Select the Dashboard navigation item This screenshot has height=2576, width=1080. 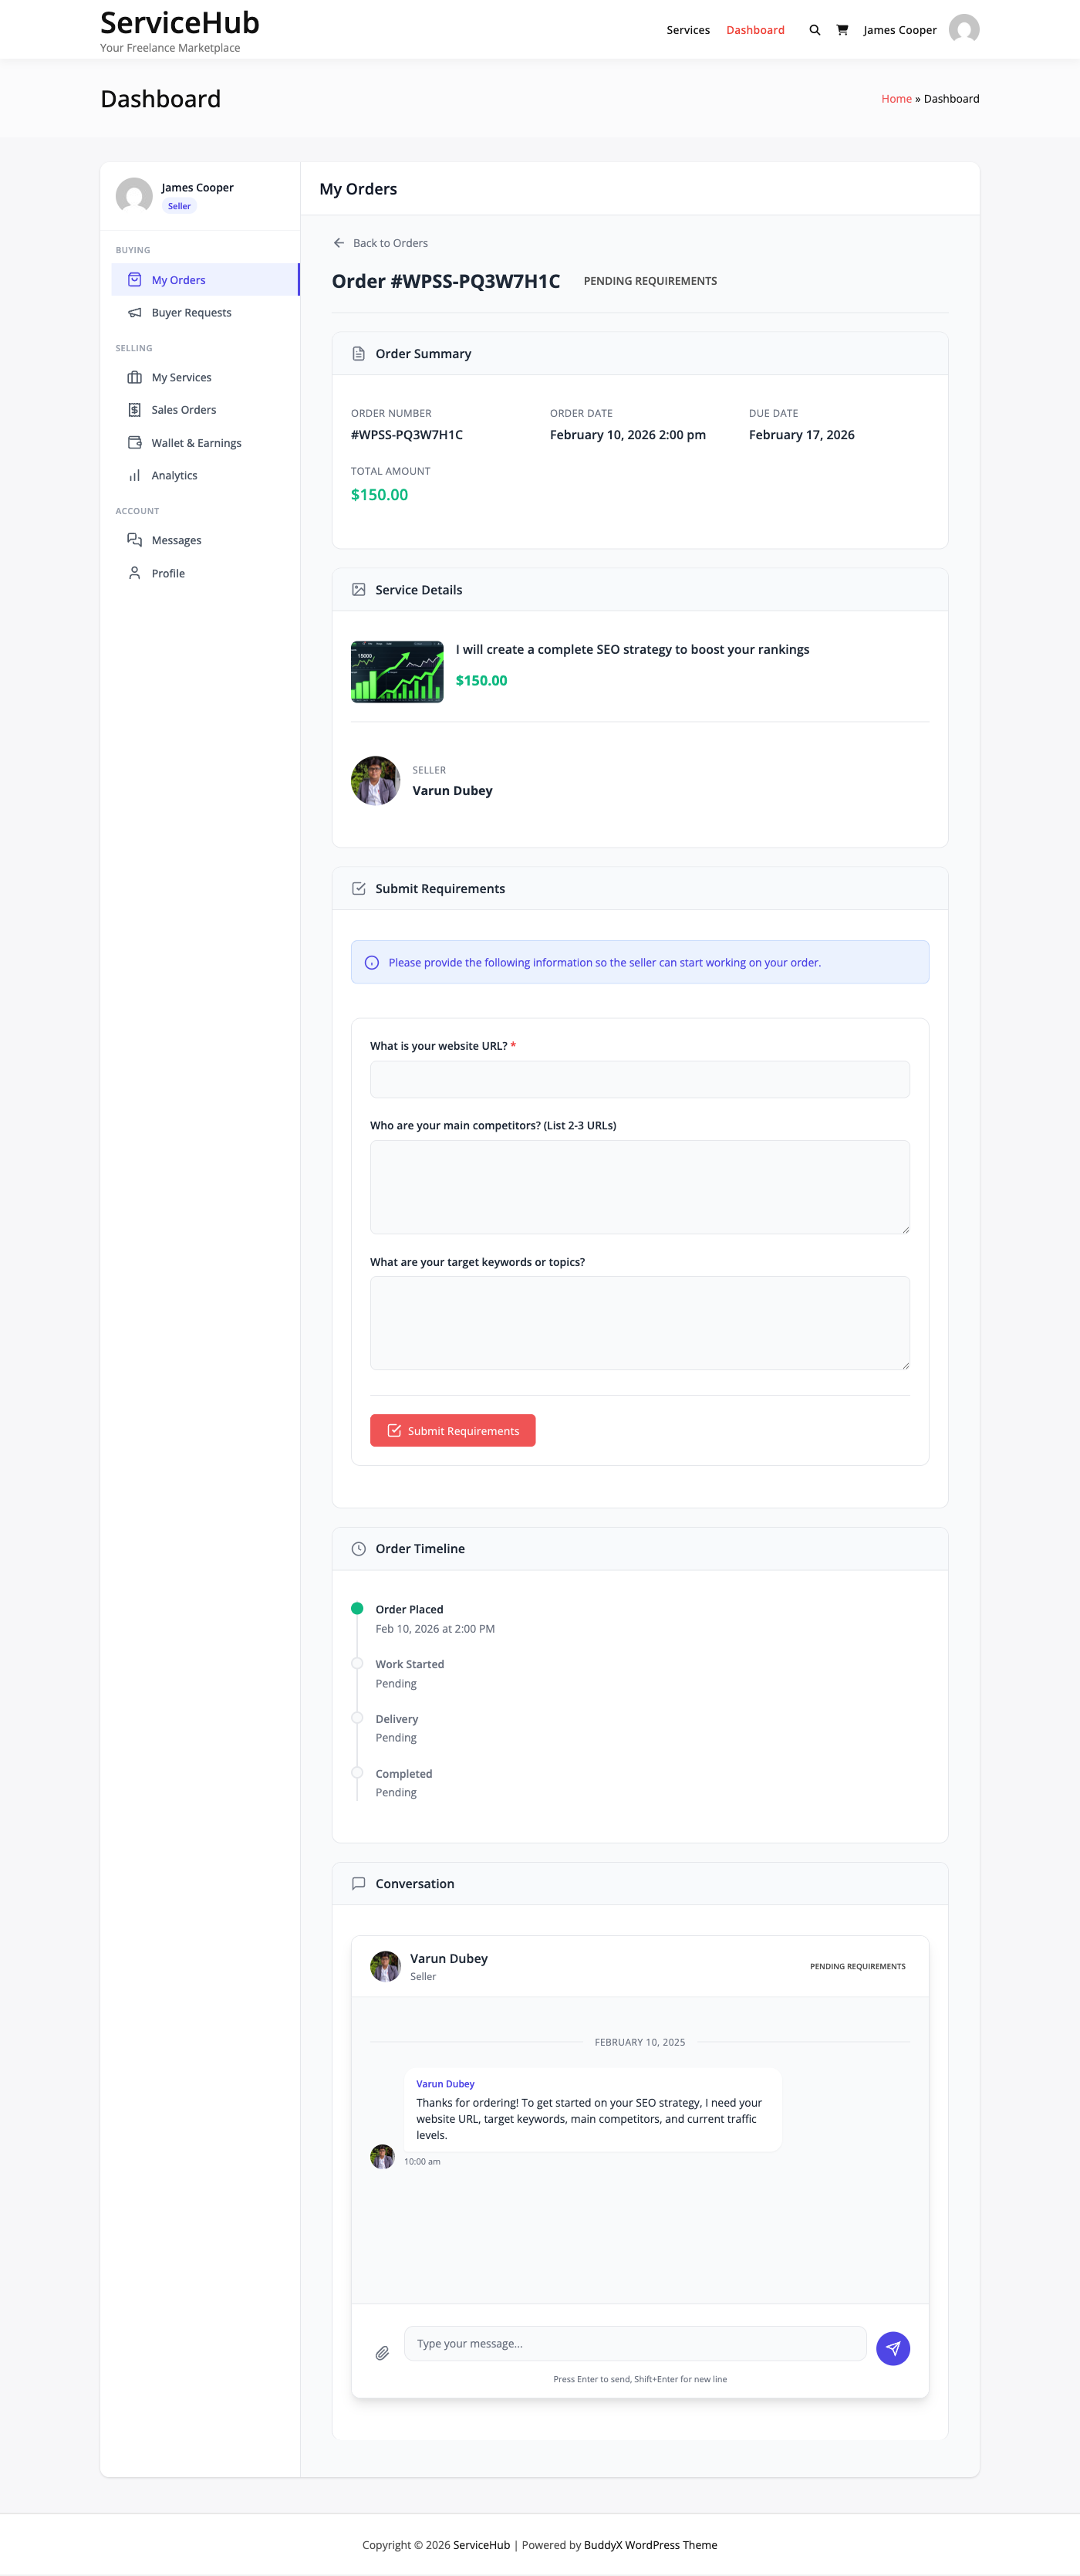(x=755, y=29)
